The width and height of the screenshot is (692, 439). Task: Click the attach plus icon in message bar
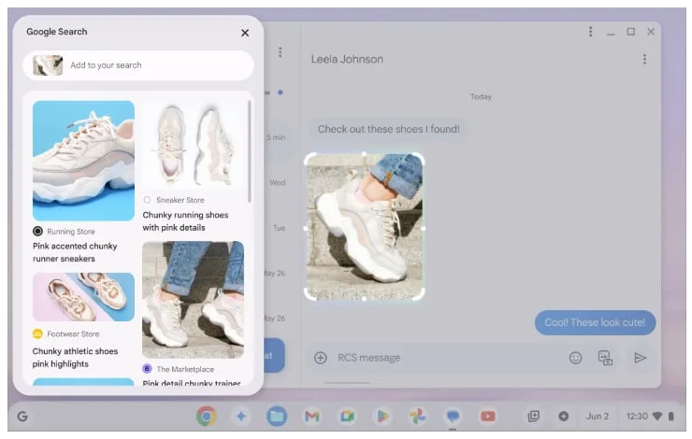321,358
